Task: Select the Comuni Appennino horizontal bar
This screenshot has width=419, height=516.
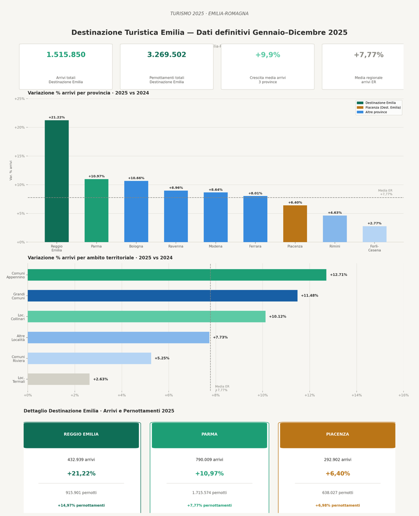Action: tap(177, 275)
